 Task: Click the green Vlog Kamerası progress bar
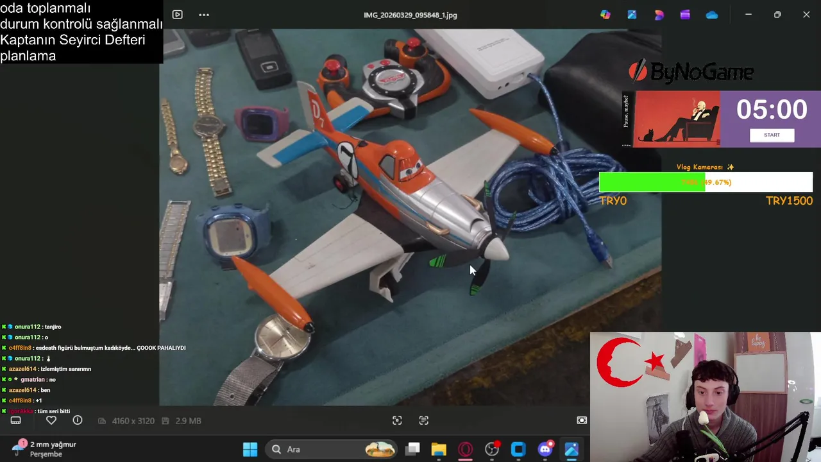click(x=706, y=182)
